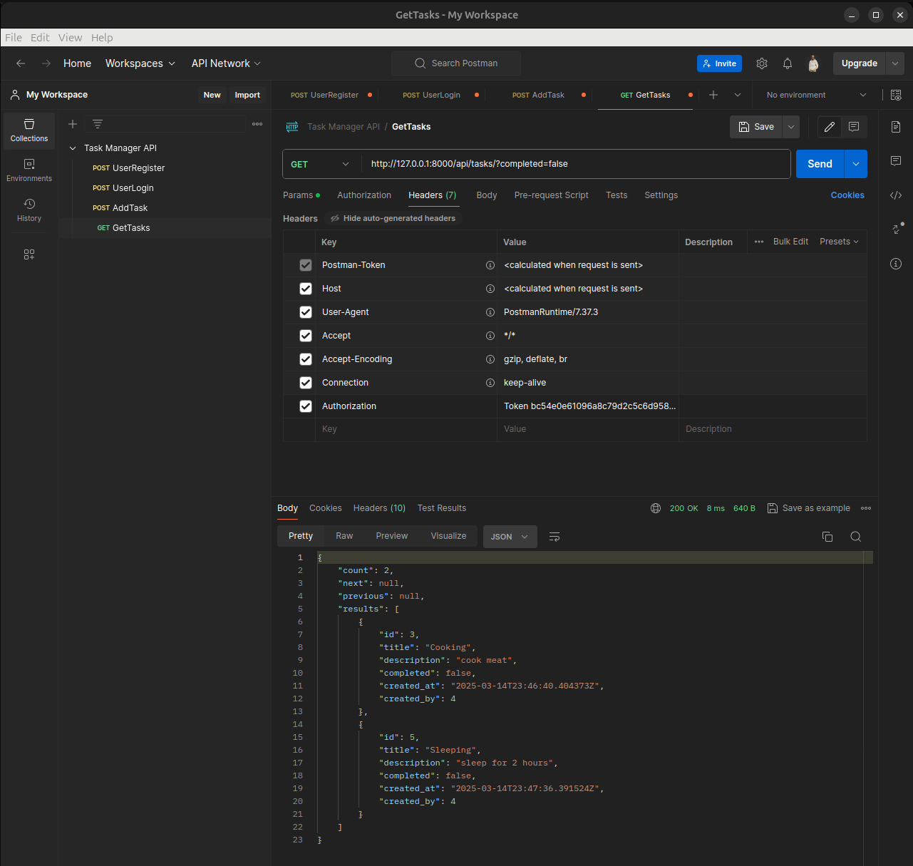Switch to the UserLogin request tab
913x866 pixels.
440,95
